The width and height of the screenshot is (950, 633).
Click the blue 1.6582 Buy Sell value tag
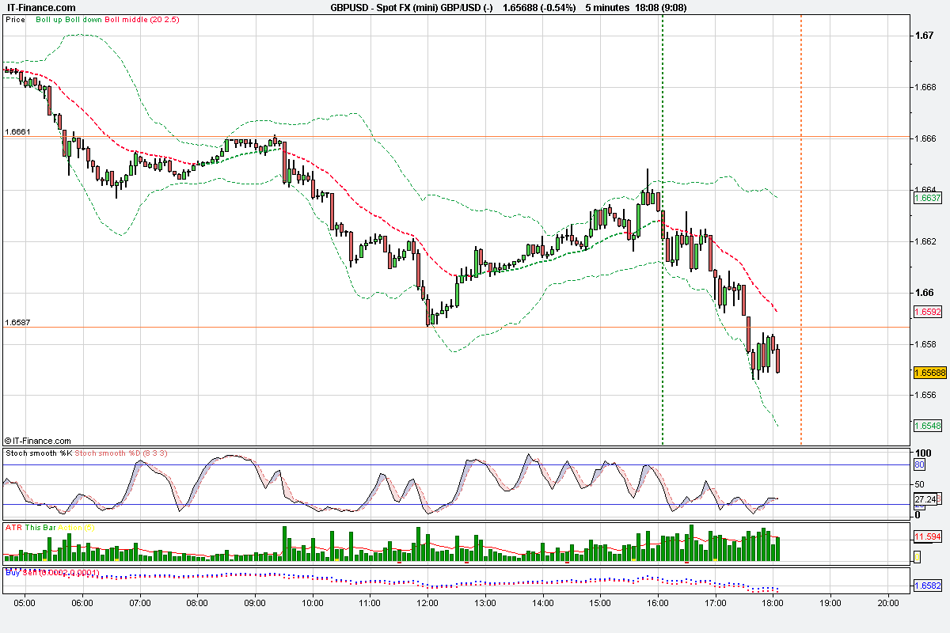[927, 586]
